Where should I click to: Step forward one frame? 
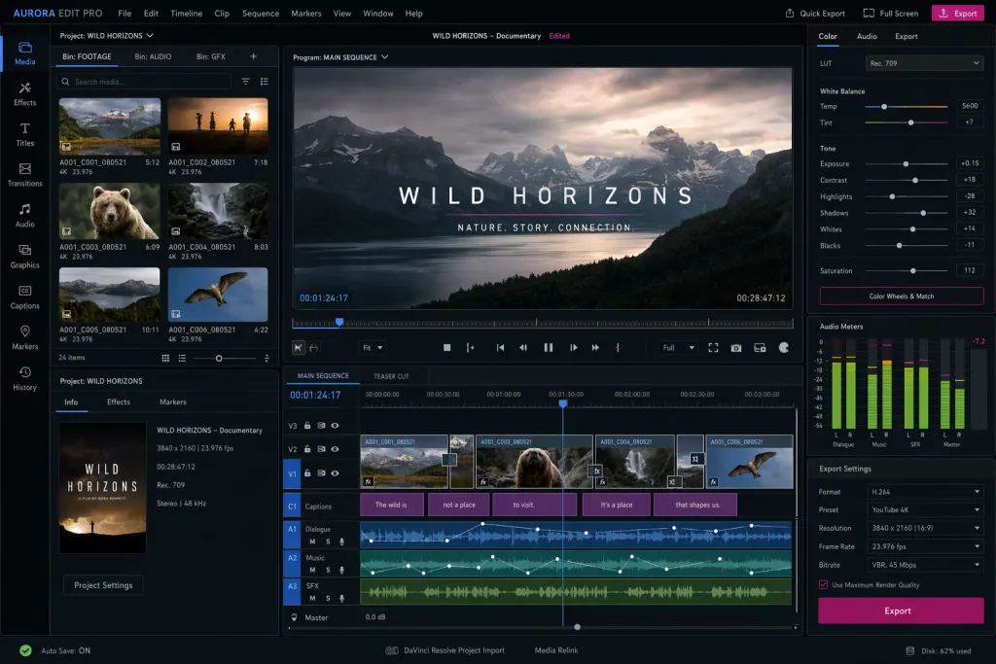pyautogui.click(x=574, y=348)
